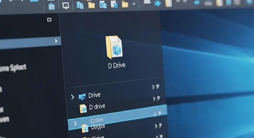Open the large D Drive folder icon
The height and width of the screenshot is (138, 254).
tap(114, 47)
